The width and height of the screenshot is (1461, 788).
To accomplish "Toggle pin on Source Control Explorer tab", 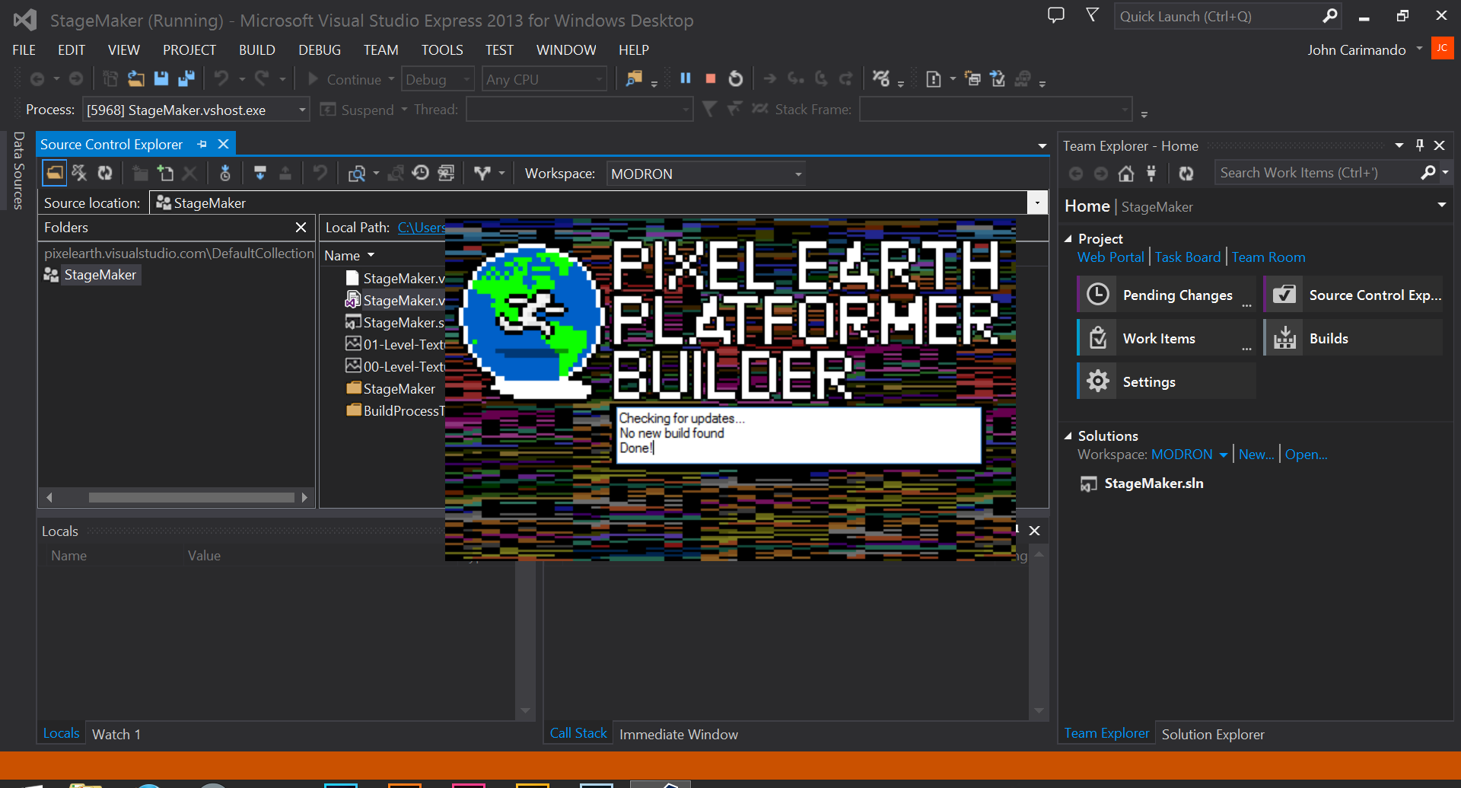I will pyautogui.click(x=202, y=144).
